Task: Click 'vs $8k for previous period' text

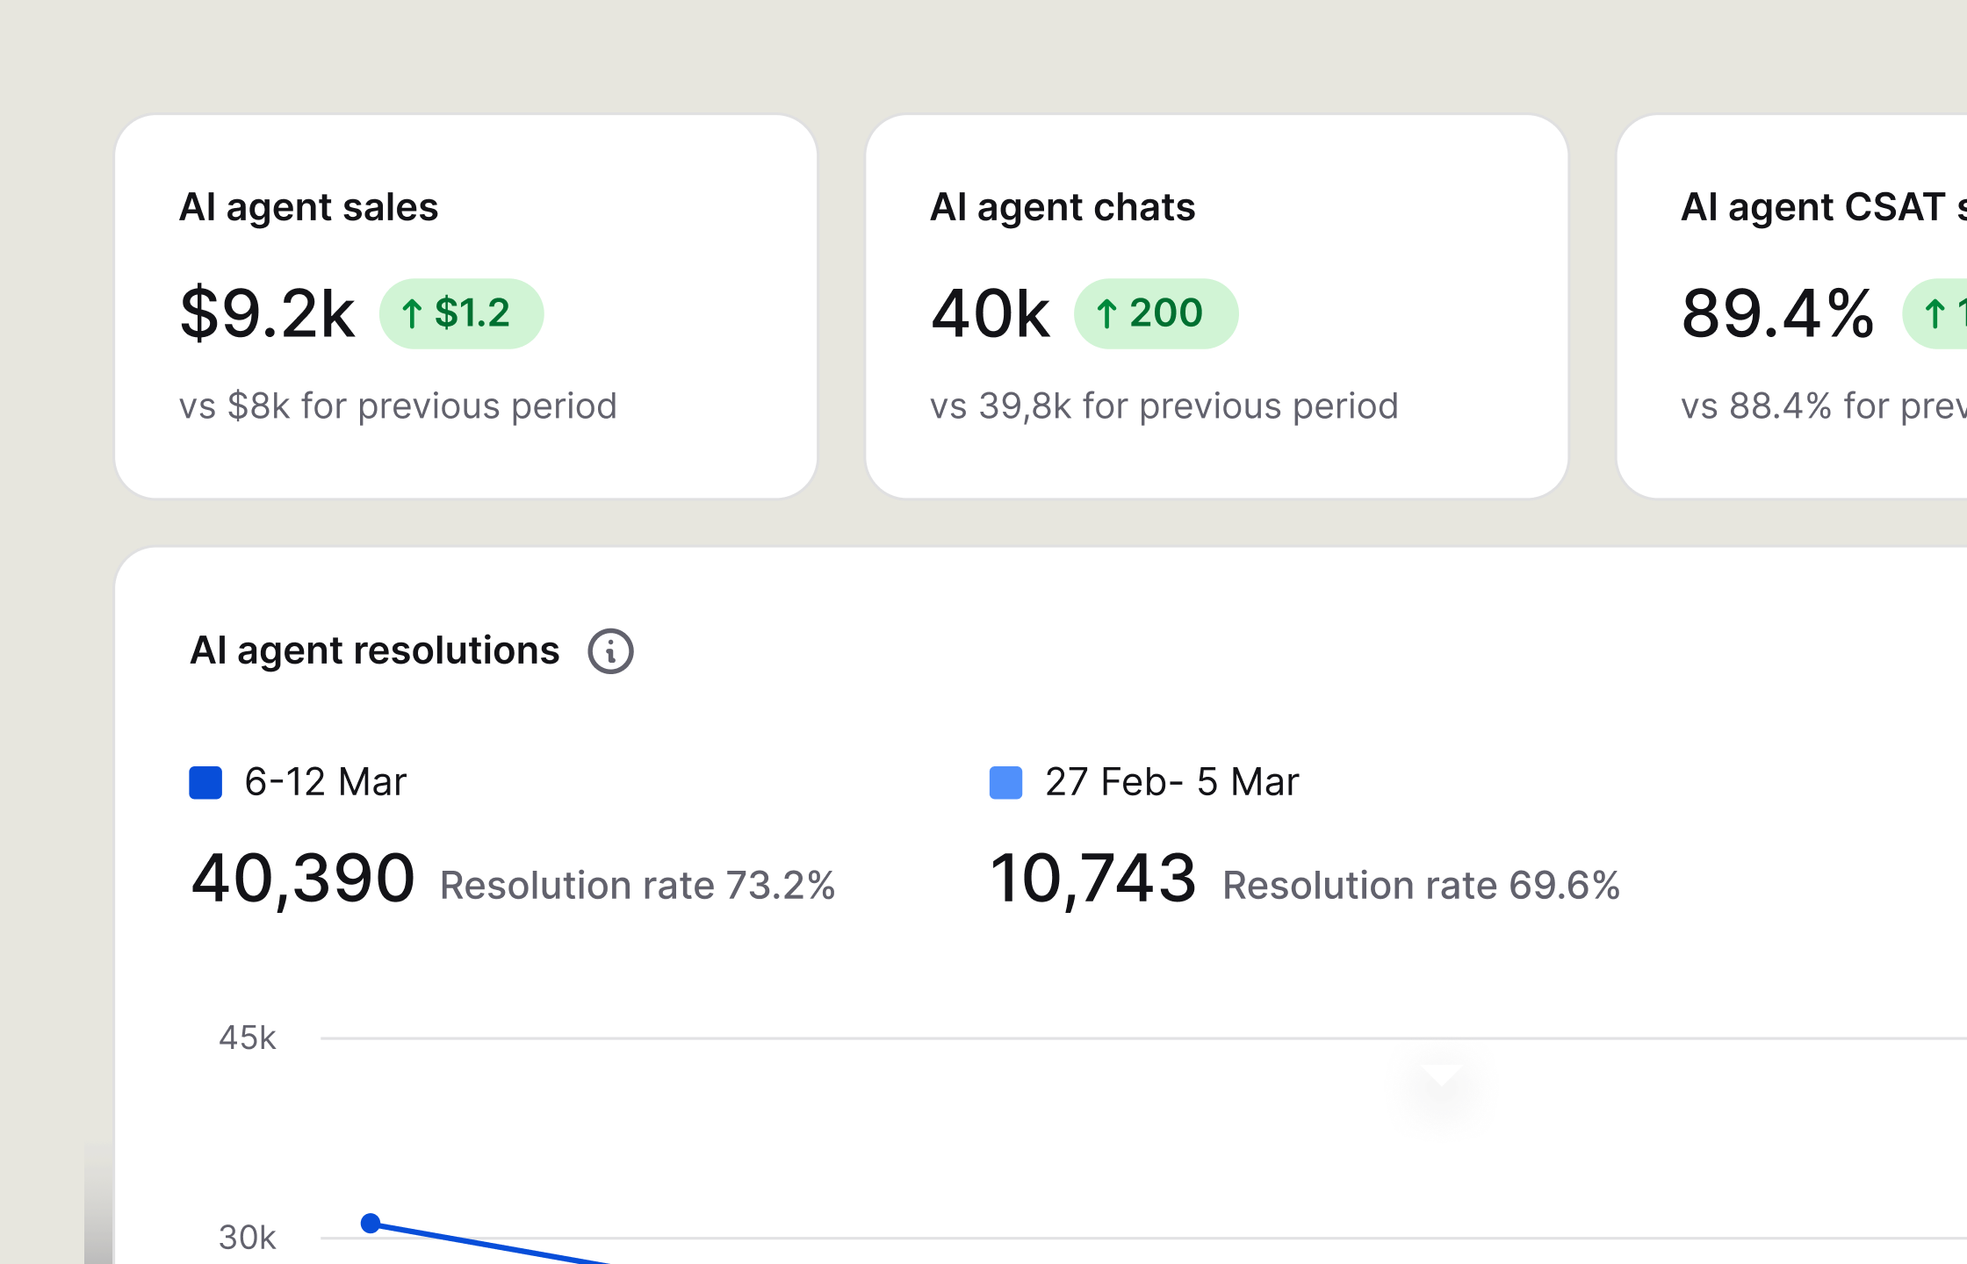Action: [x=398, y=406]
